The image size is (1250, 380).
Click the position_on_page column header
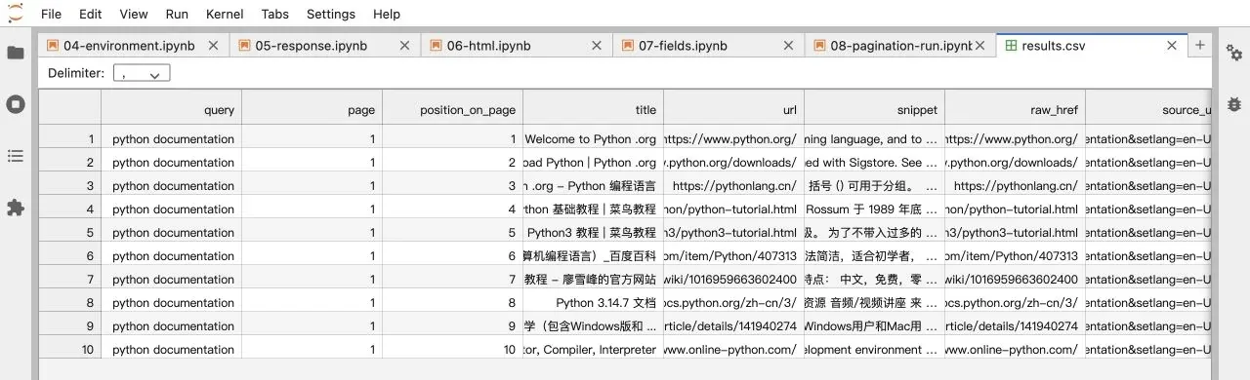[453, 110]
